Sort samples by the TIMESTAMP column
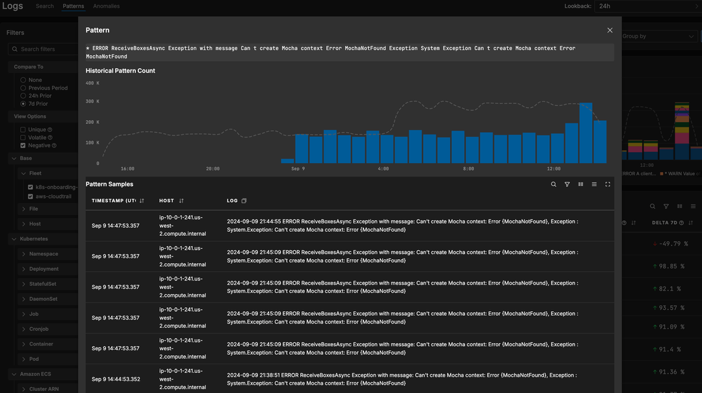 pos(142,200)
